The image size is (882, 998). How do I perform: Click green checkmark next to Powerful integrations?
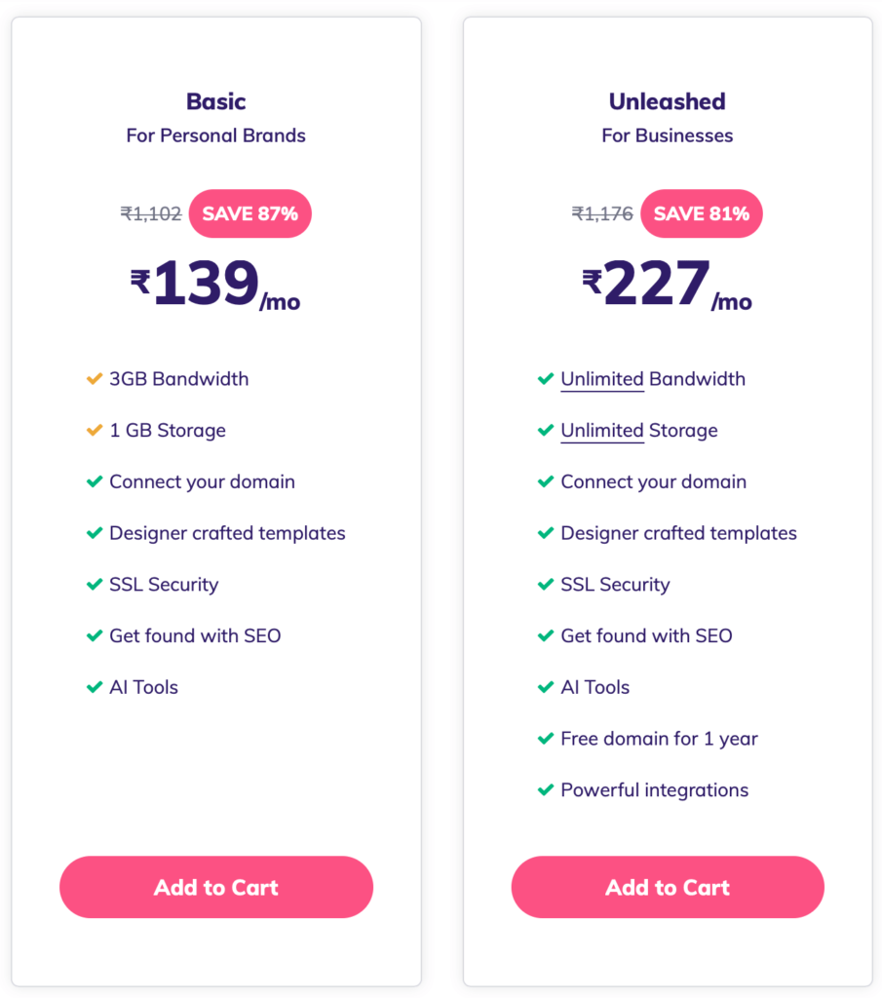[x=546, y=789]
